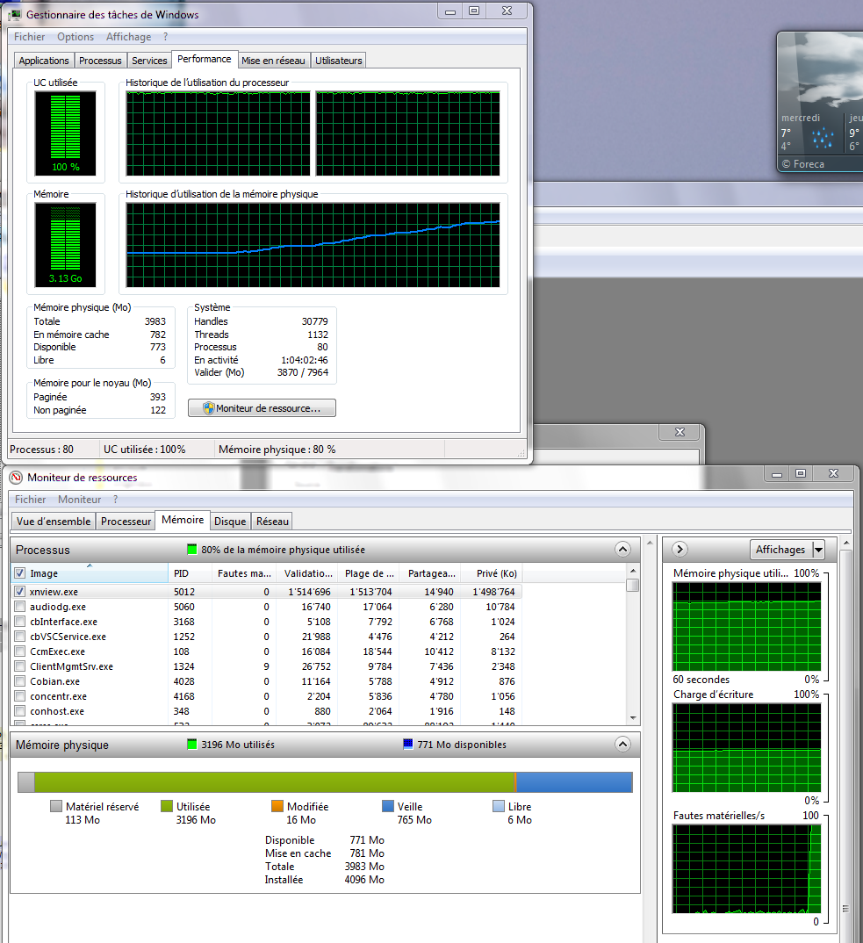Open the ? menu in Moniteur de ressources
Image resolution: width=863 pixels, height=943 pixels.
pyautogui.click(x=116, y=500)
